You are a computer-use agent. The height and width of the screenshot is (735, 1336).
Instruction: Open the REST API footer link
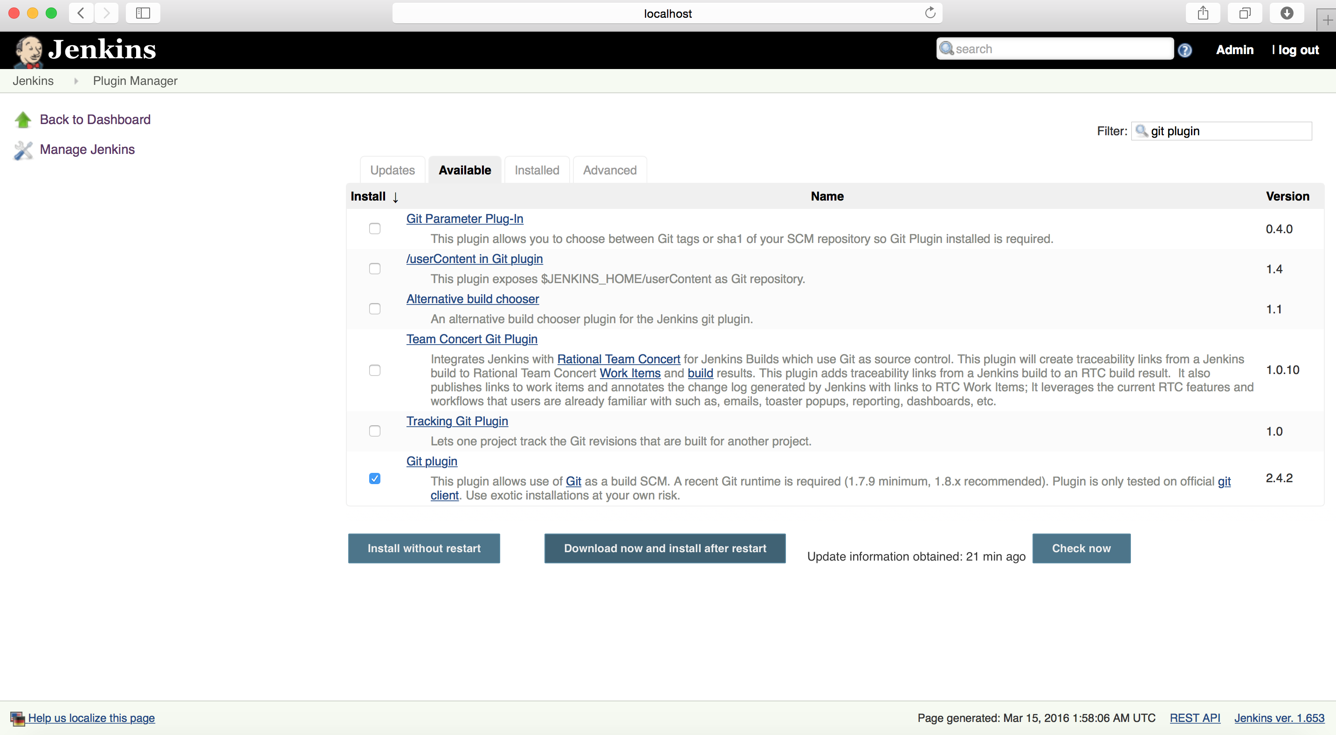pyautogui.click(x=1195, y=718)
